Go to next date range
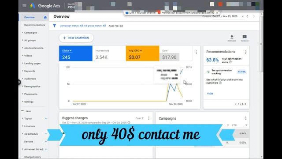The image size is (282, 159). (x=254, y=16)
